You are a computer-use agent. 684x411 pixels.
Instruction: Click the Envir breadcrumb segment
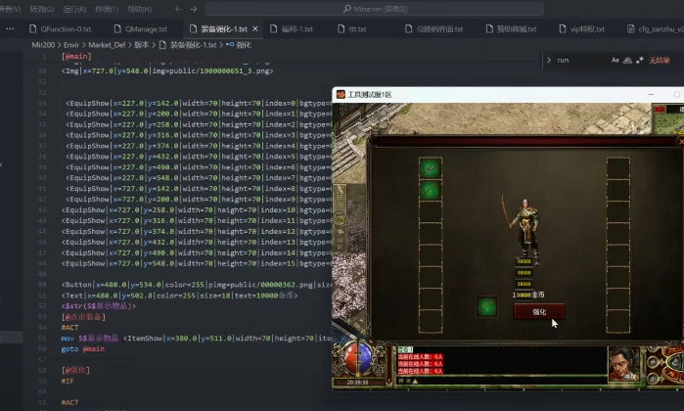(69, 45)
